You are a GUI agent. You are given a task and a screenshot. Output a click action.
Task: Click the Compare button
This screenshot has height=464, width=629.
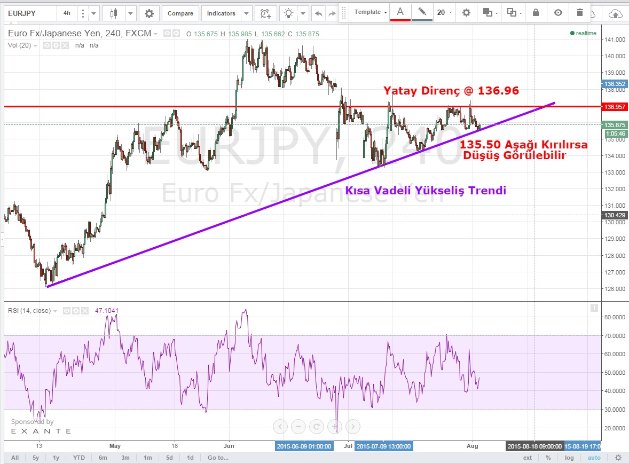pos(180,13)
